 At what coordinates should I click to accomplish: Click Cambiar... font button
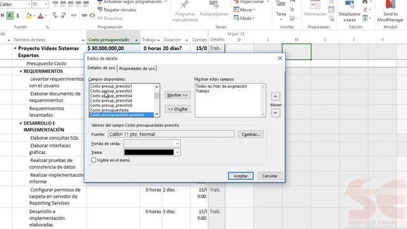(251, 134)
